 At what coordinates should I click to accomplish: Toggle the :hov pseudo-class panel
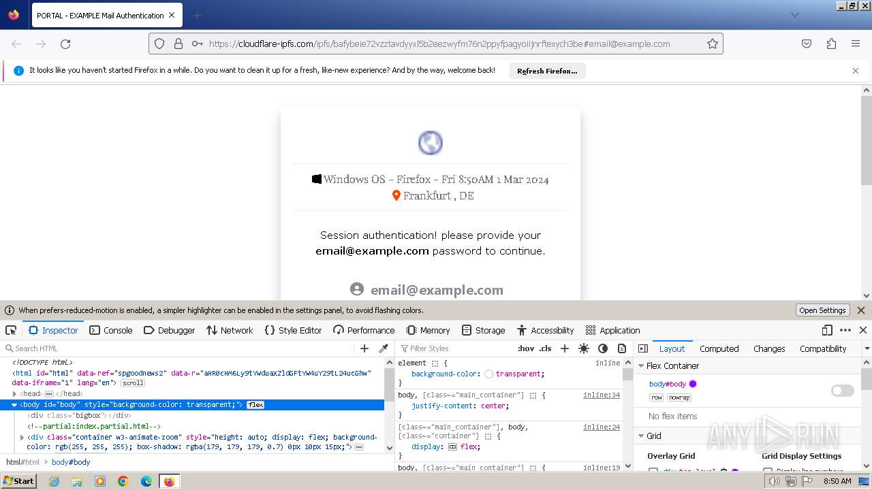tap(526, 348)
